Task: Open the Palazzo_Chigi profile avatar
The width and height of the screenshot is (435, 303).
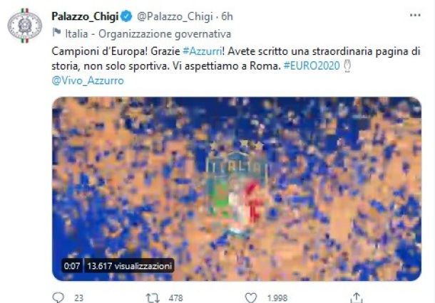Action: [25, 26]
